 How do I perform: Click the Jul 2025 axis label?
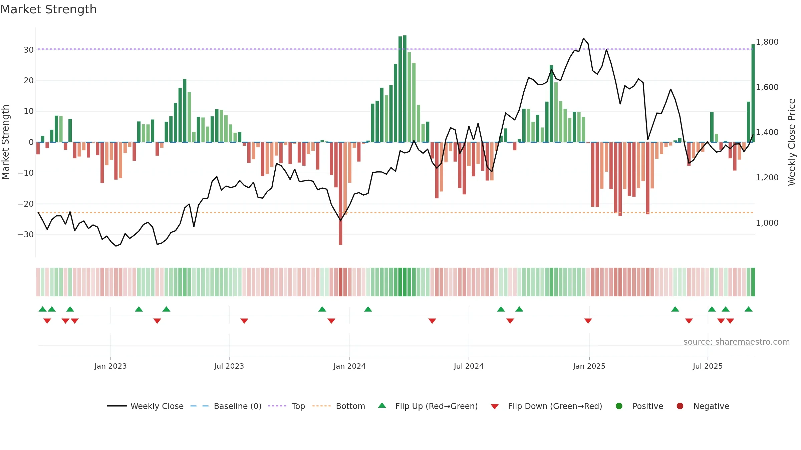point(708,366)
